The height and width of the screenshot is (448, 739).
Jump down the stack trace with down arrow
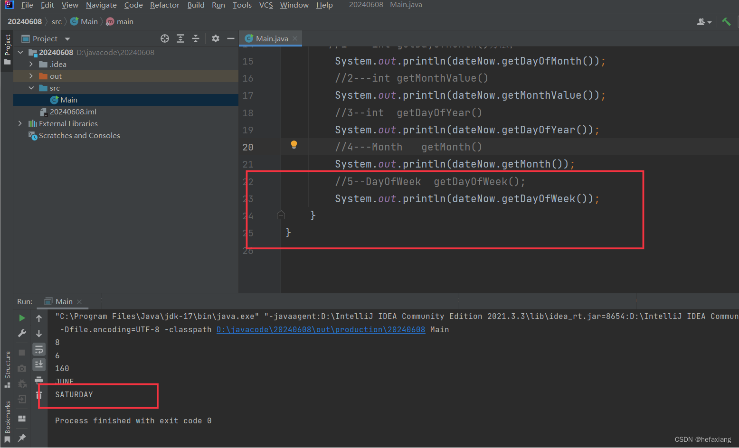(x=39, y=334)
